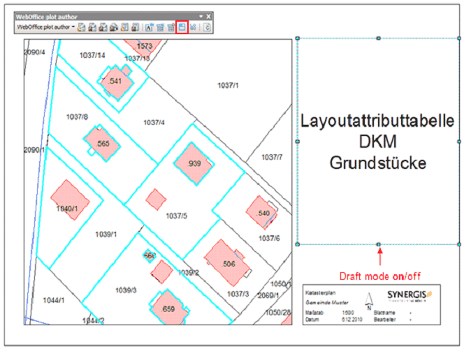Click the icon just left of the draft mode button

(x=171, y=27)
